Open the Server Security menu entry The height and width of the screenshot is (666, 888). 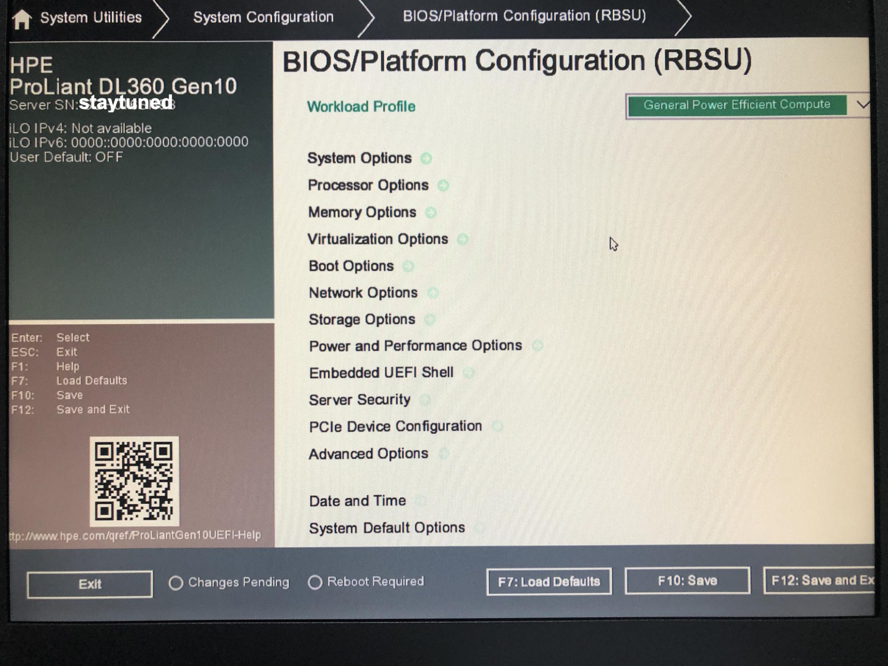pyautogui.click(x=359, y=400)
